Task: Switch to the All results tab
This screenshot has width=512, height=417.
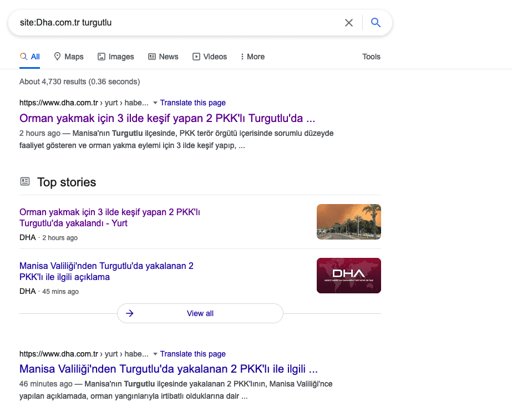Action: click(x=30, y=57)
